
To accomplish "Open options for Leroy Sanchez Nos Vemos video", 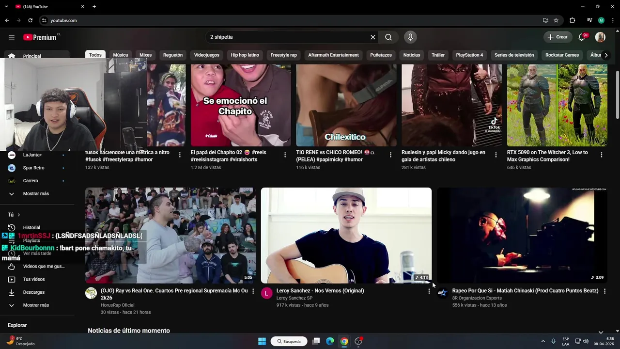I will coord(429,291).
